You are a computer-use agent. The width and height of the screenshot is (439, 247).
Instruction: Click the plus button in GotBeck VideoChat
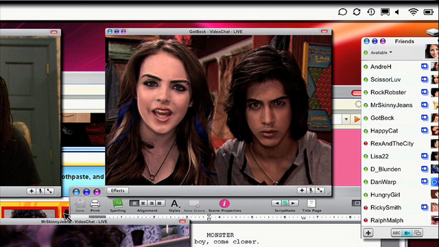(x=302, y=191)
